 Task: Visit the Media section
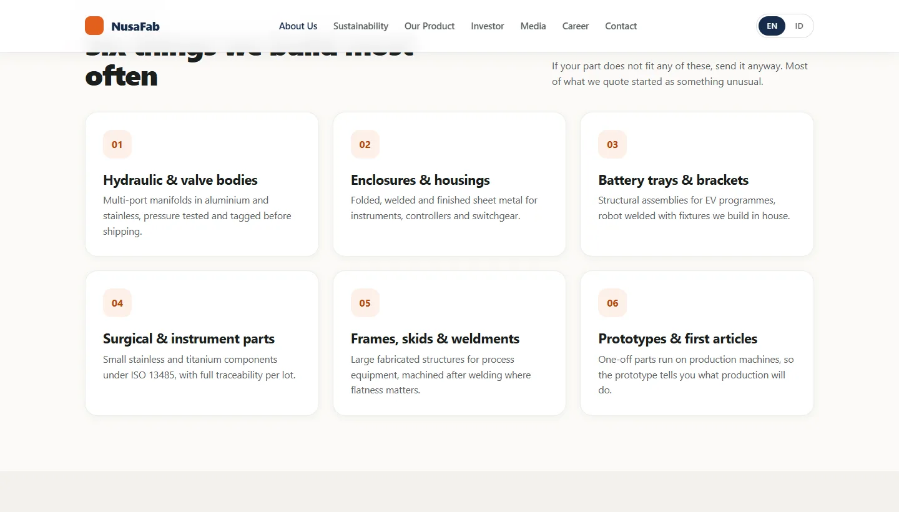coord(533,26)
